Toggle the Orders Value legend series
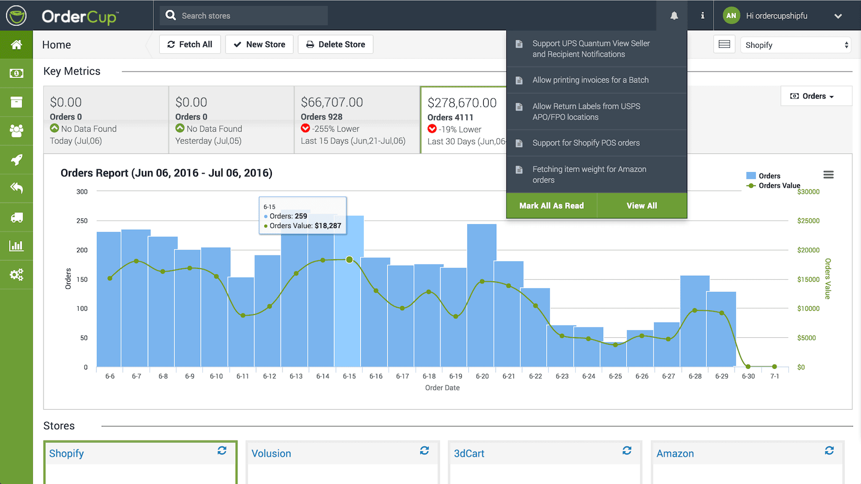Viewport: 861px width, 484px height. pos(773,186)
